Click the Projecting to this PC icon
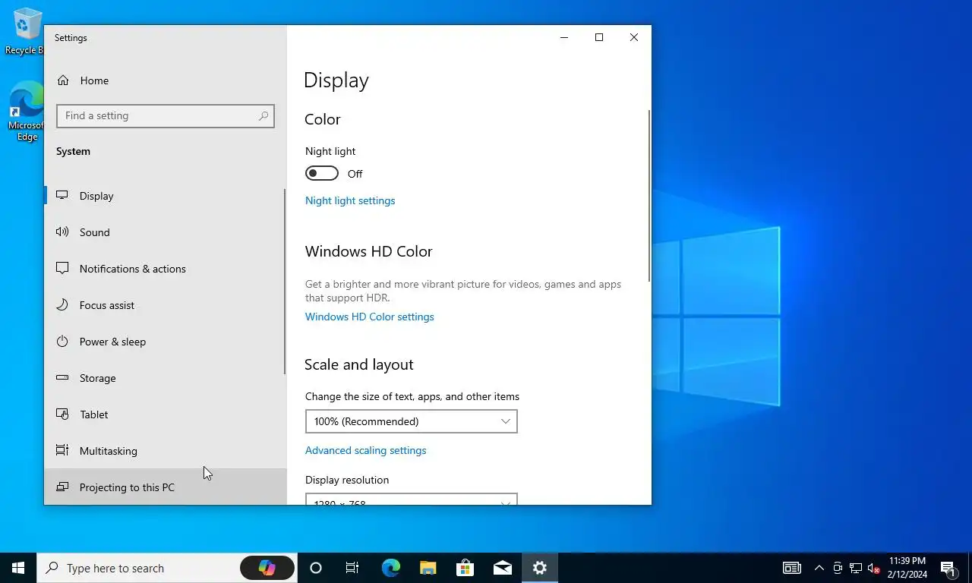Viewport: 972px width, 583px height. tap(62, 487)
